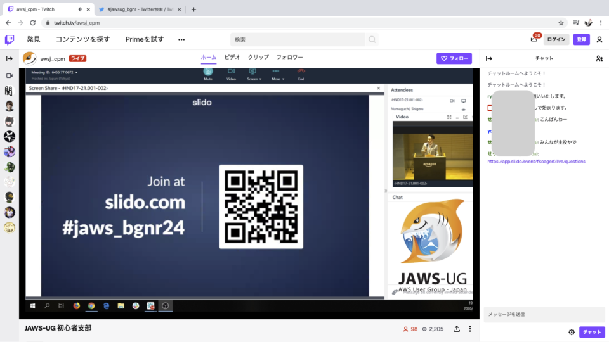Click the 登録 button

click(582, 39)
